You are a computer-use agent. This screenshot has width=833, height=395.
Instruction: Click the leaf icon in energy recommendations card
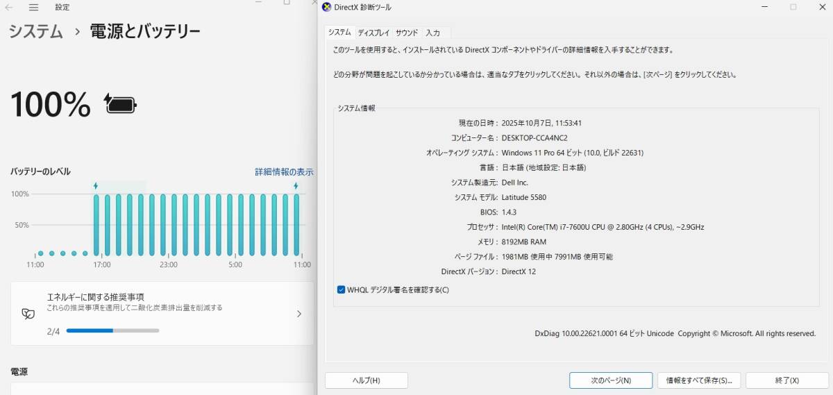click(28, 314)
